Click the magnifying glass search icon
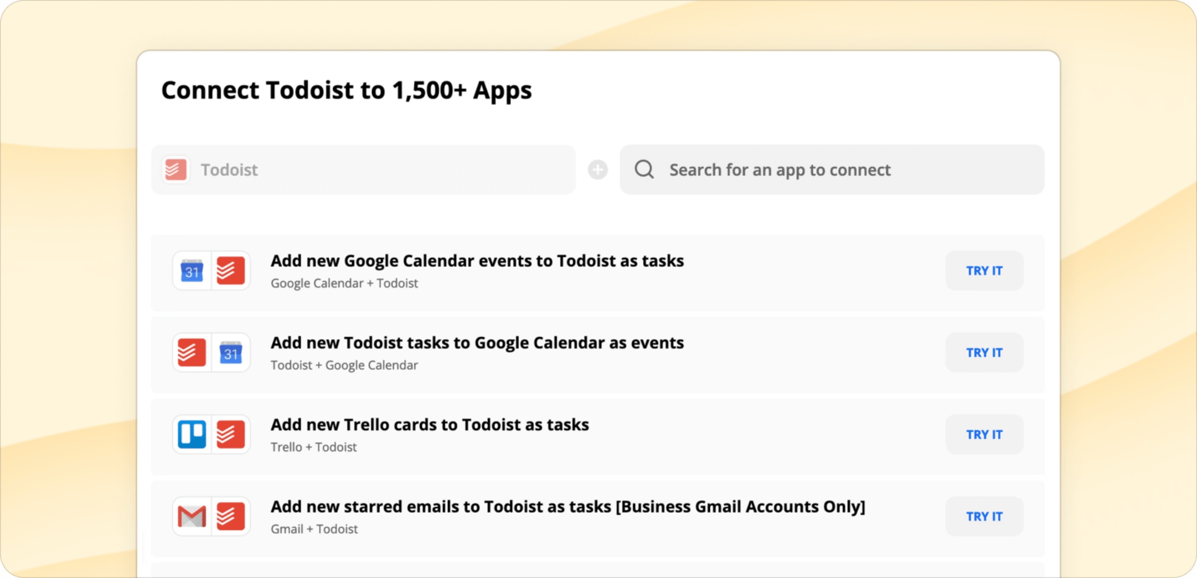This screenshot has height=578, width=1197. click(x=644, y=170)
